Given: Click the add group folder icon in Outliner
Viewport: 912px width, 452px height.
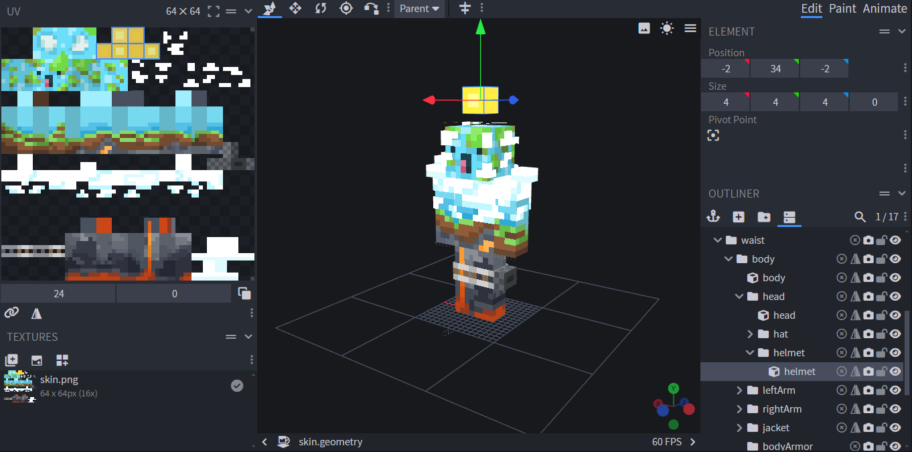Looking at the screenshot, I should (764, 217).
